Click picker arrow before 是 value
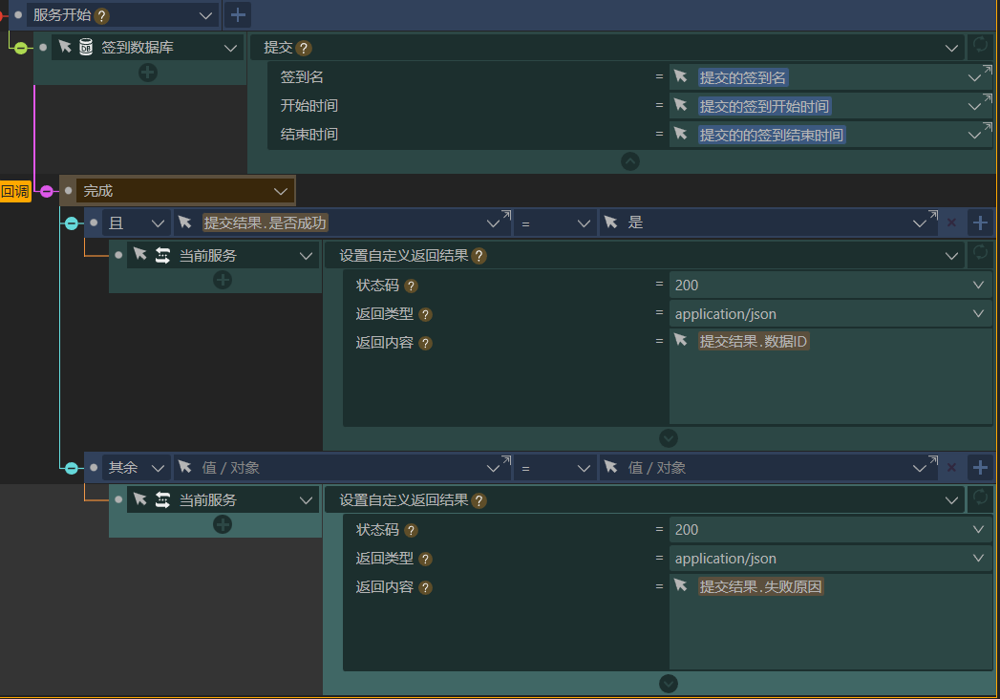This screenshot has height=699, width=1000. coord(611,222)
